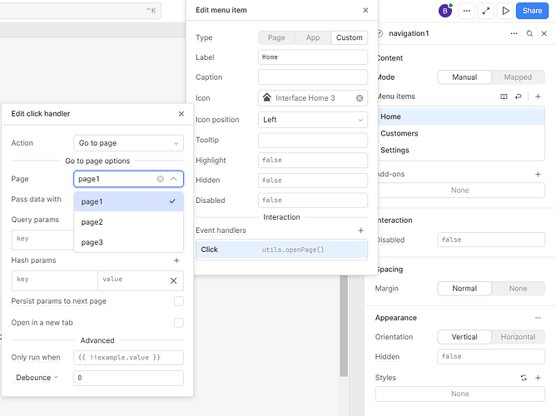Set Margin to None
Viewport: 556px width, 416px height.
(518, 289)
